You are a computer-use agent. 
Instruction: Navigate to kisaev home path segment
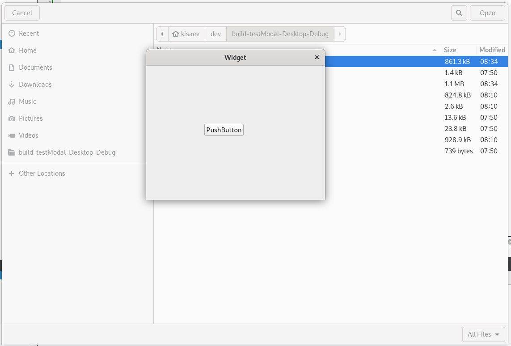[186, 34]
